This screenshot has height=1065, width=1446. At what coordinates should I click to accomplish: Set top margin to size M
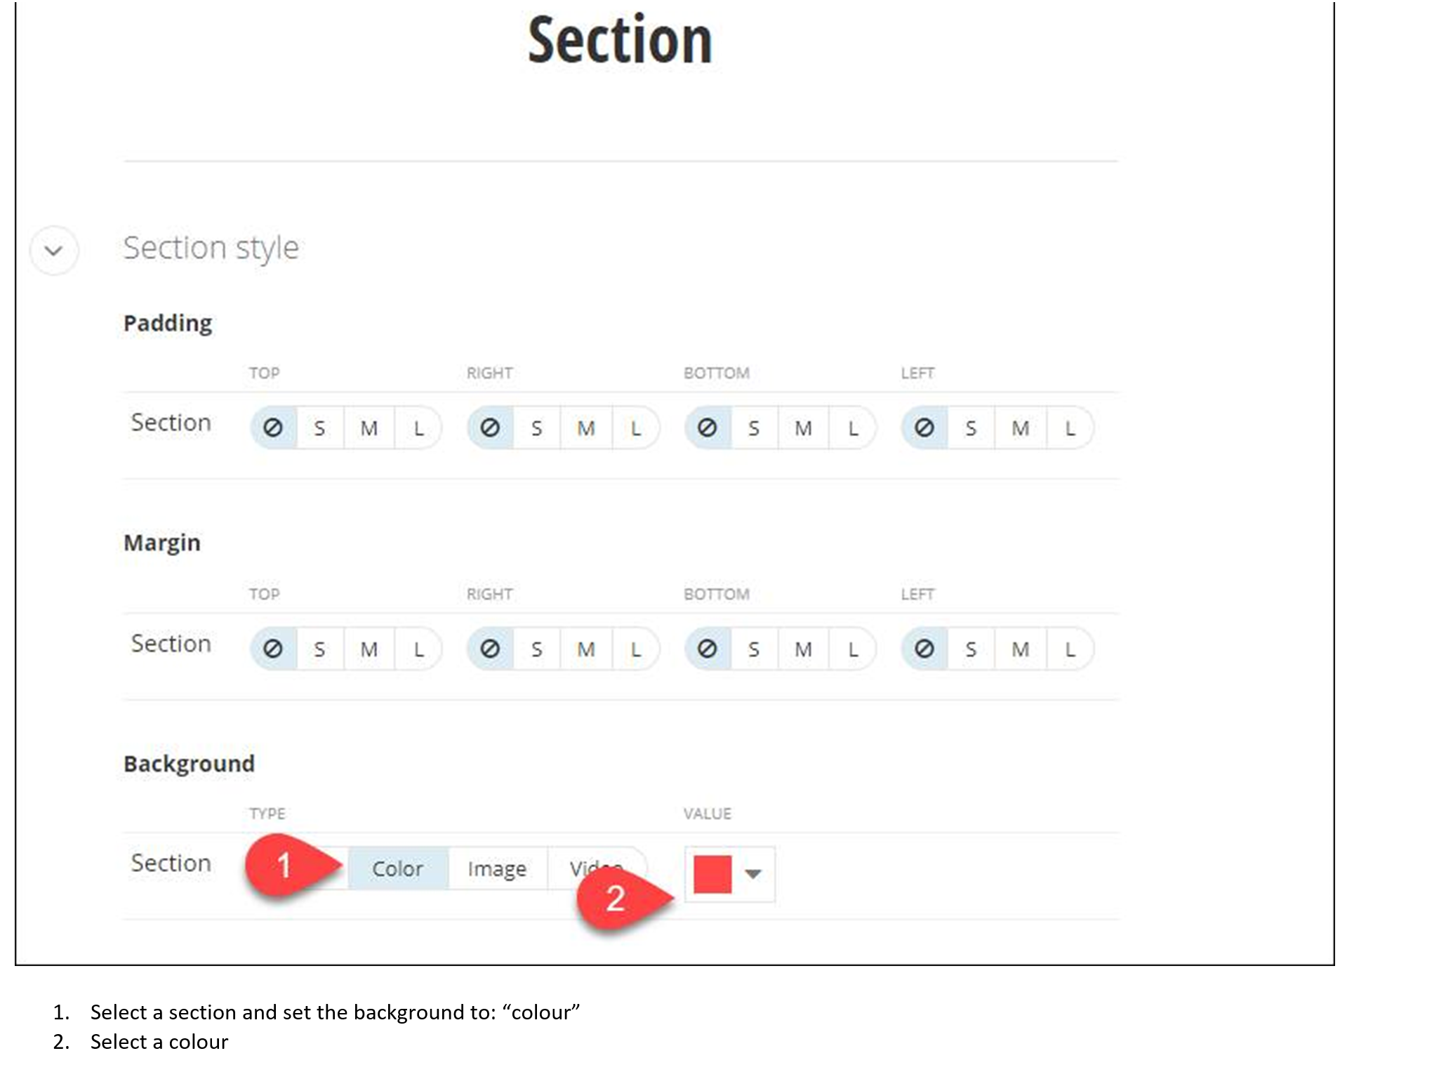coord(370,648)
